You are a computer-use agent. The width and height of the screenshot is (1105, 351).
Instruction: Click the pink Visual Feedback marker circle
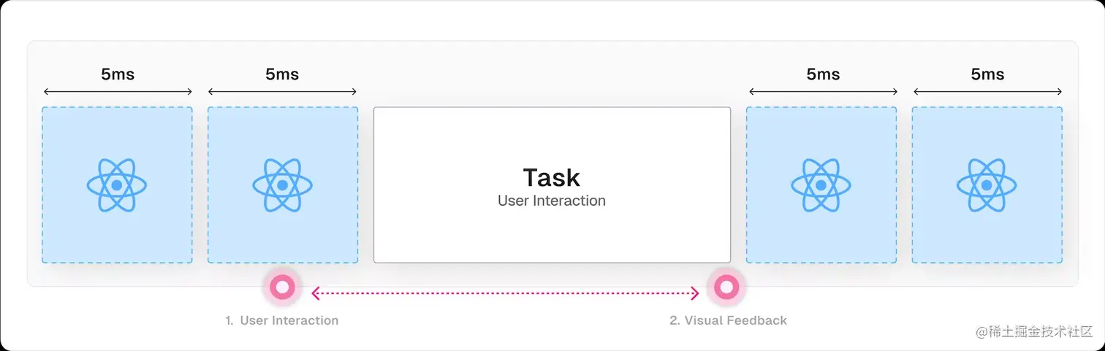click(x=726, y=288)
